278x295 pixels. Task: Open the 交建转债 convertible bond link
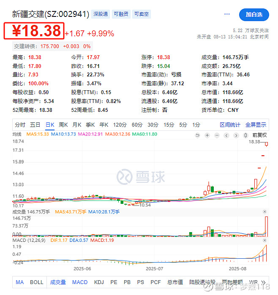[52, 46]
